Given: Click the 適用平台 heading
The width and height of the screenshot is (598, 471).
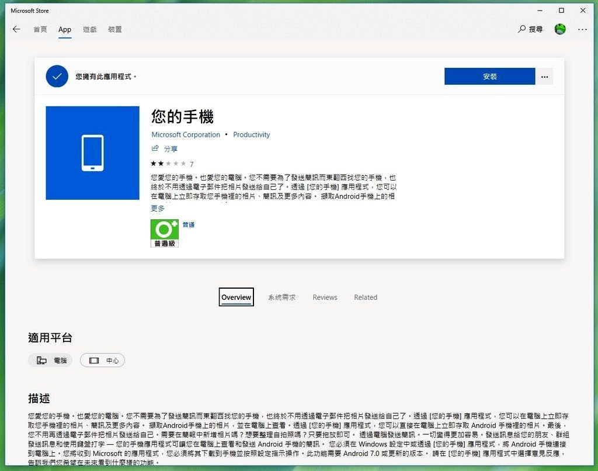Looking at the screenshot, I should coord(50,338).
